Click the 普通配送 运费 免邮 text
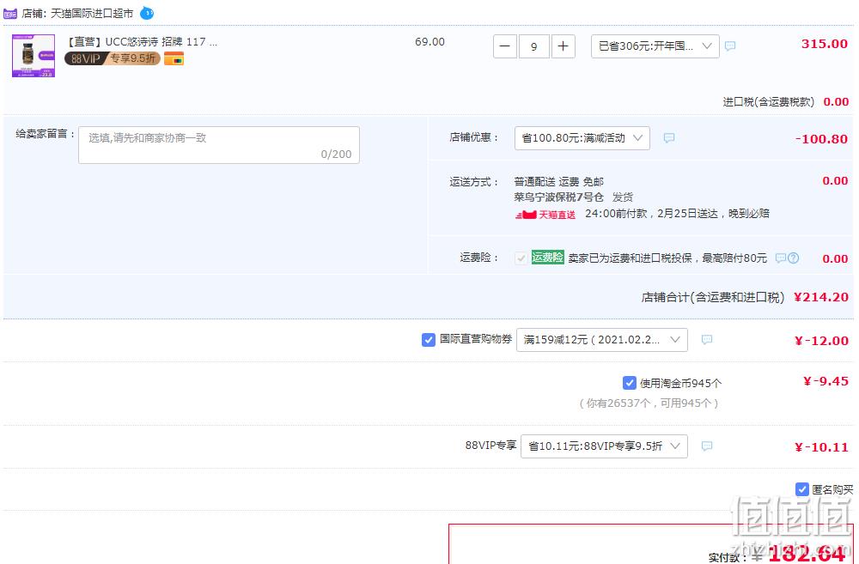859x564 pixels. (559, 182)
